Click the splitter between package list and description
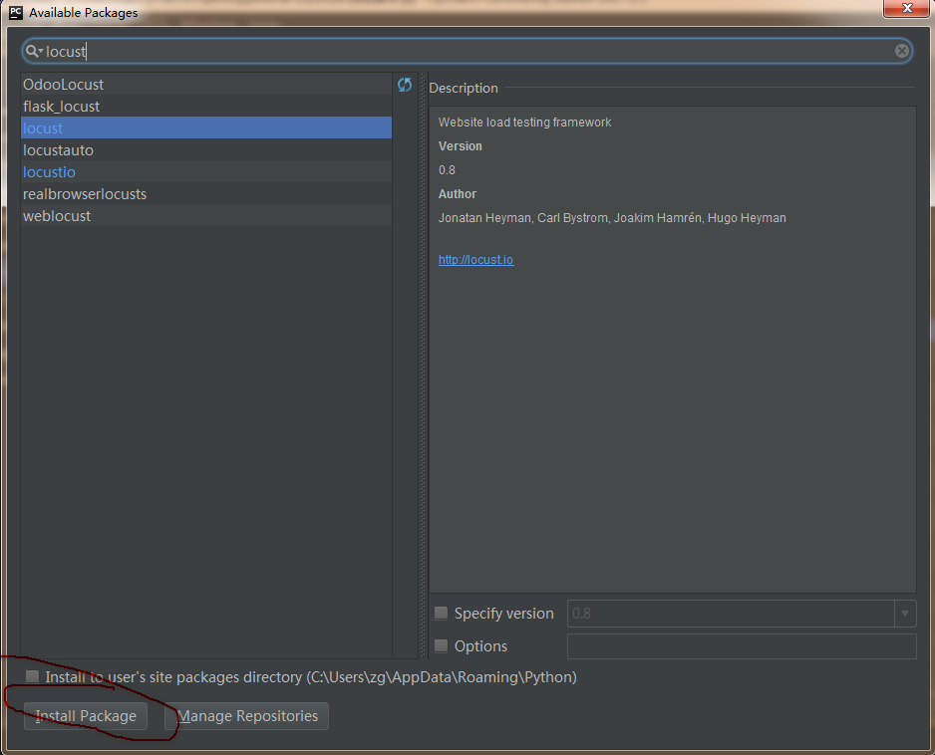The image size is (935, 755). 424,366
